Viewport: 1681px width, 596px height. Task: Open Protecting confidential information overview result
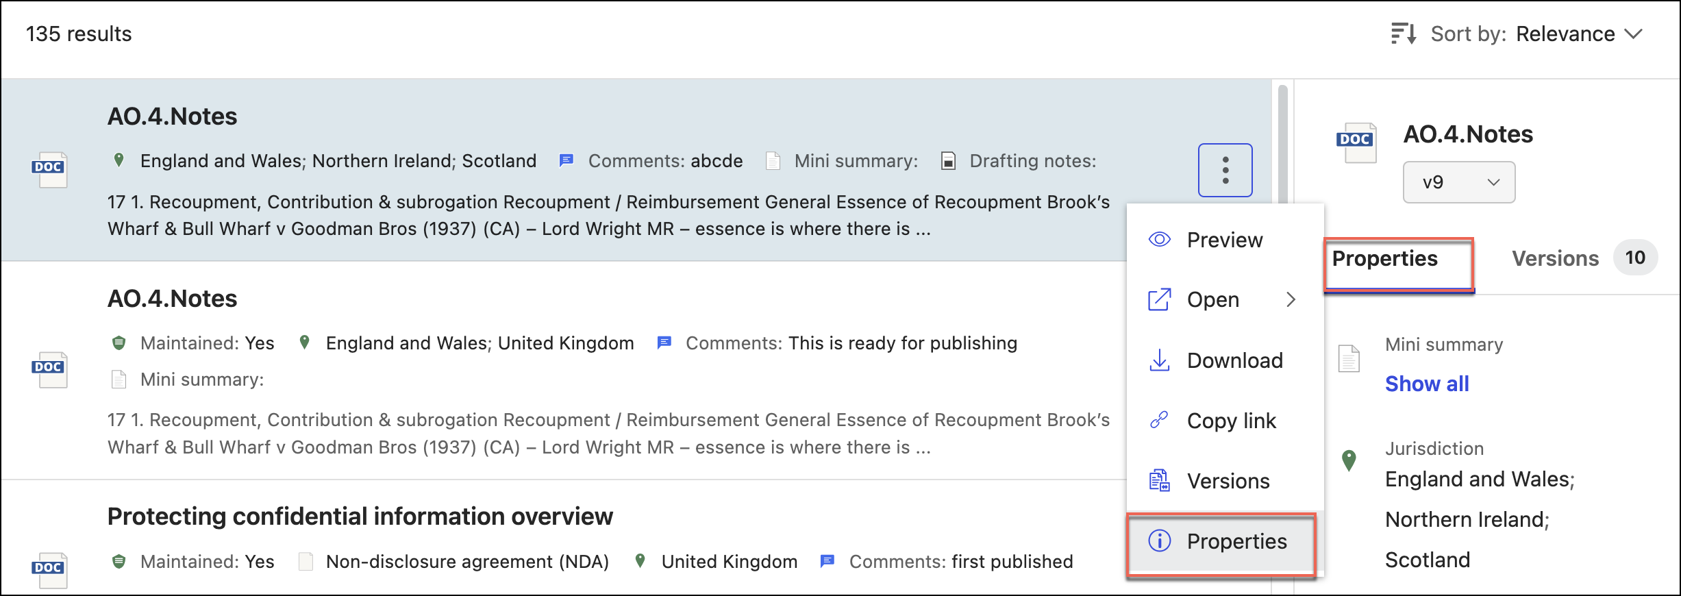pyautogui.click(x=360, y=517)
